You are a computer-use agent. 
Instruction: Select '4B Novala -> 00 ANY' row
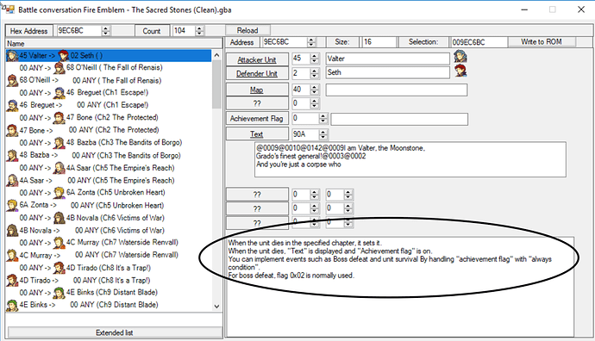pyautogui.click(x=109, y=231)
